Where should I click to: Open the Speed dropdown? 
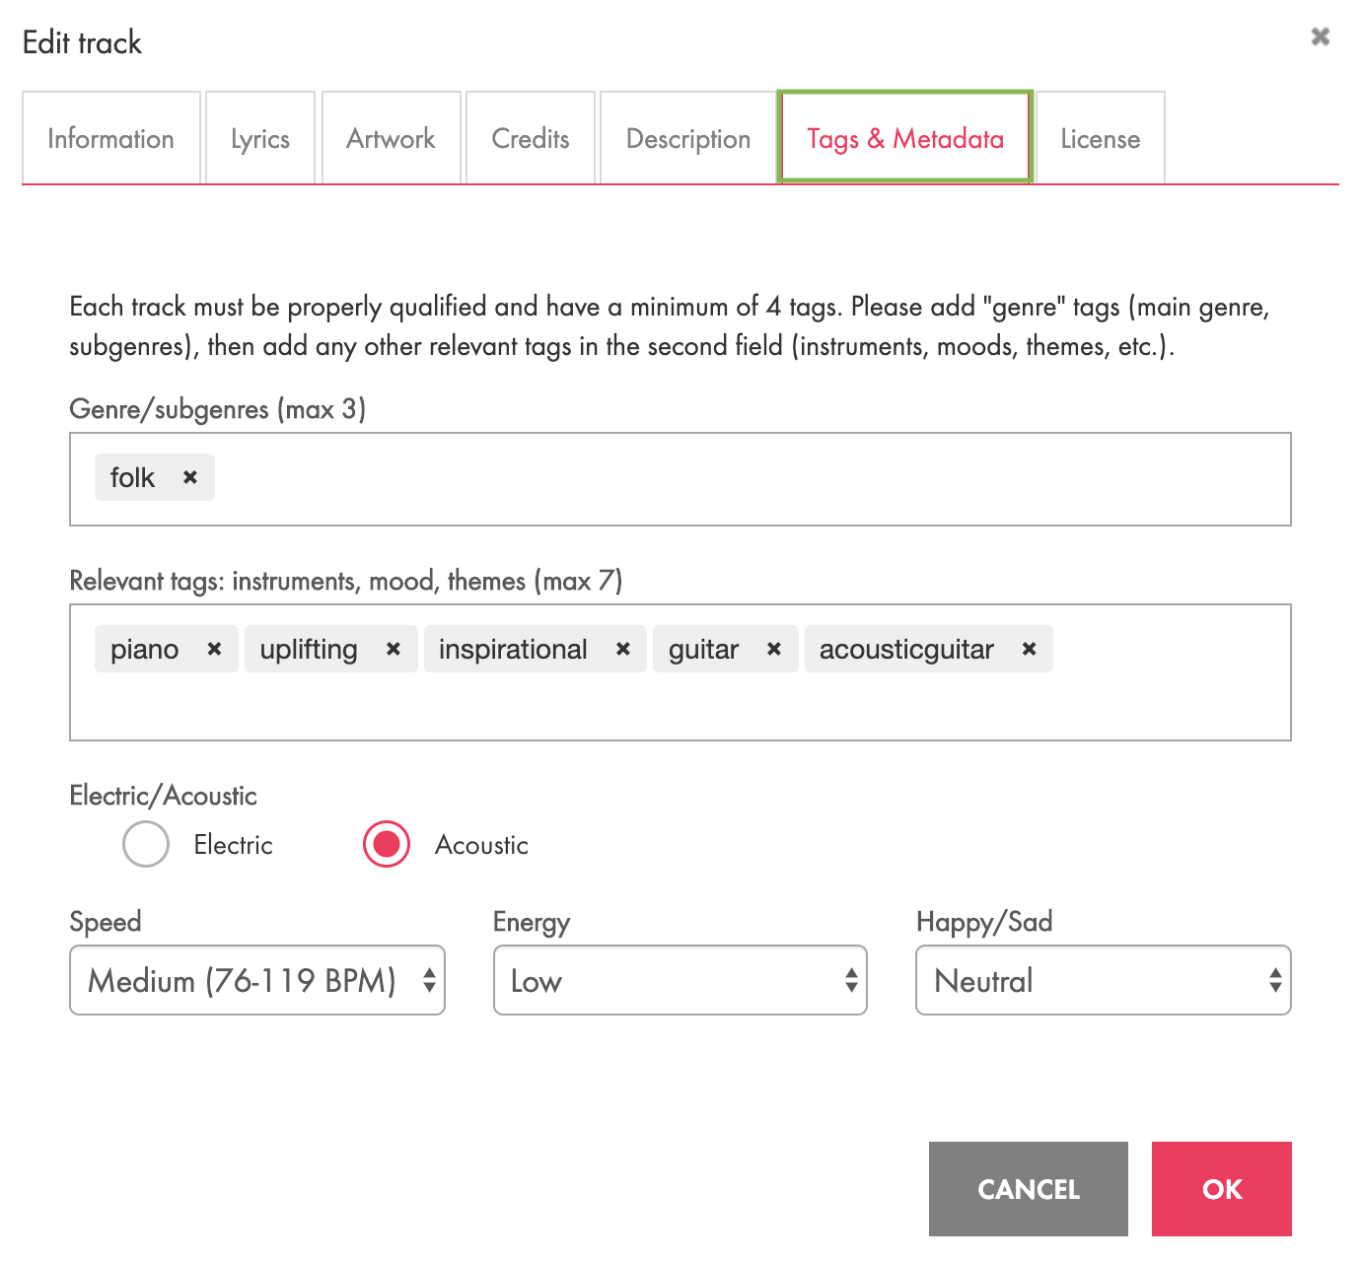point(257,980)
